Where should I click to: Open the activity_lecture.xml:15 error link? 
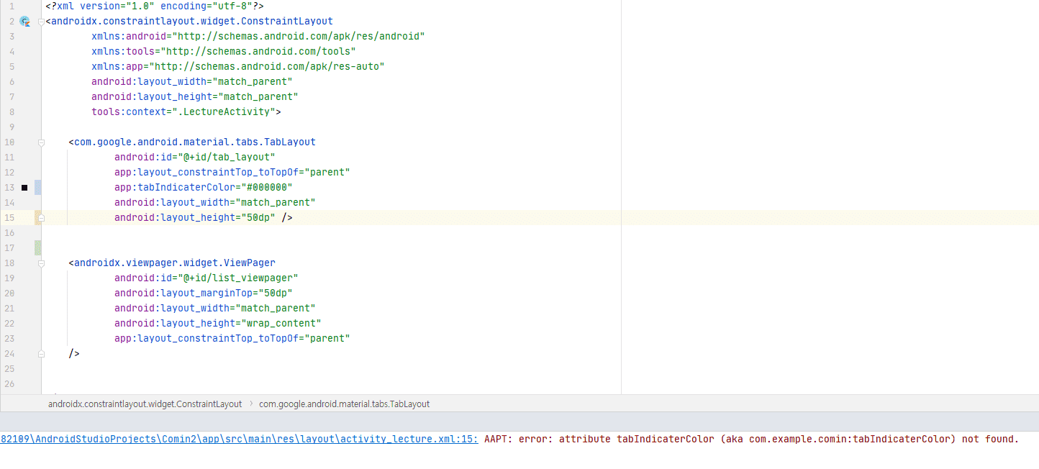click(239, 439)
